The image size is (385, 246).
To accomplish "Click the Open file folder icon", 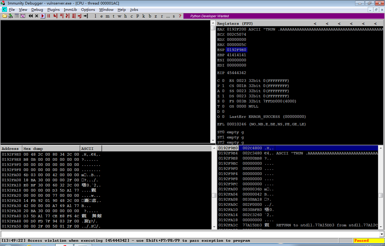I will [5, 16].
